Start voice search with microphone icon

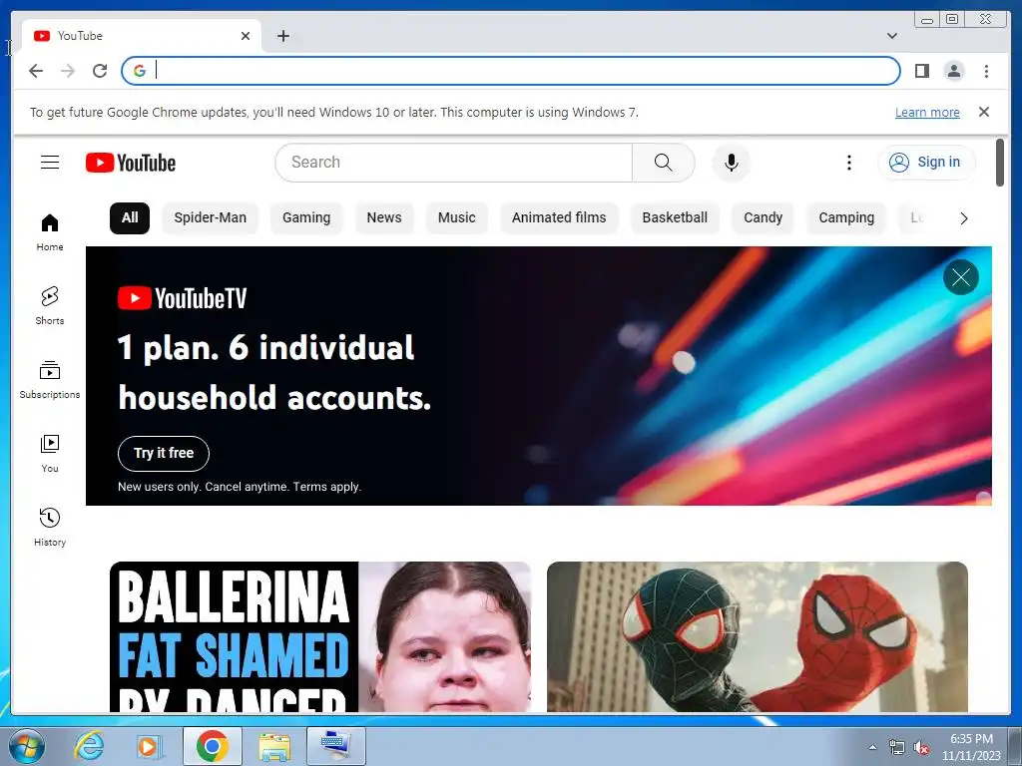(732, 163)
